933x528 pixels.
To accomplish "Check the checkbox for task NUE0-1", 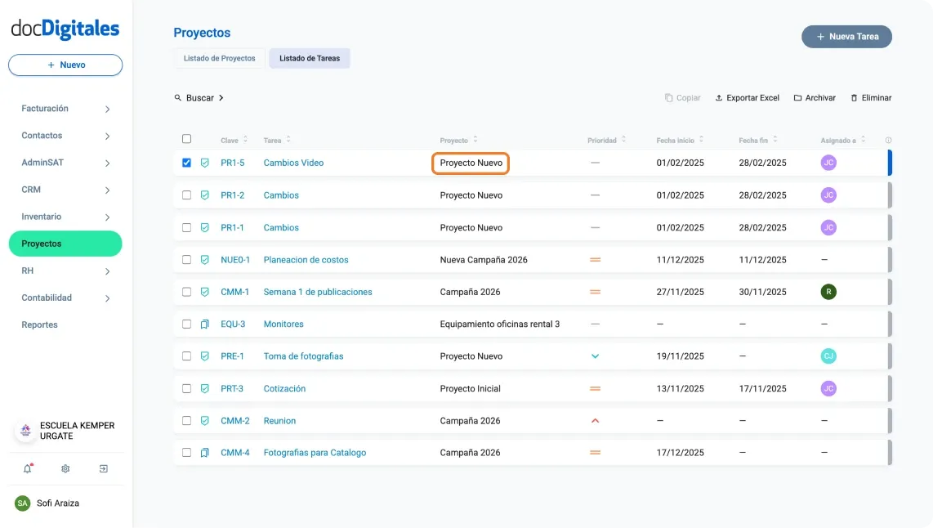I will pyautogui.click(x=186, y=260).
